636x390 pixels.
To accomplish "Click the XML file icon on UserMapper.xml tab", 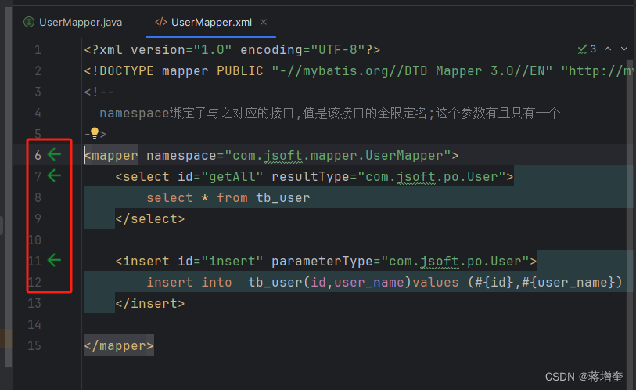I will (160, 23).
